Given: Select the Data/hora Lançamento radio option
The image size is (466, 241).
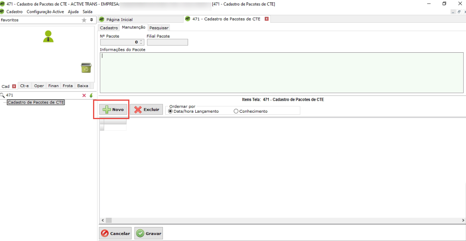Looking at the screenshot, I should (x=171, y=111).
